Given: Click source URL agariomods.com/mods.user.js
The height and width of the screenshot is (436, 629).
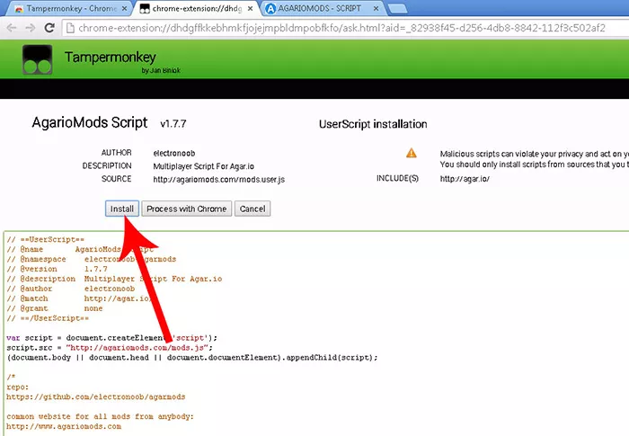Looking at the screenshot, I should 219,180.
